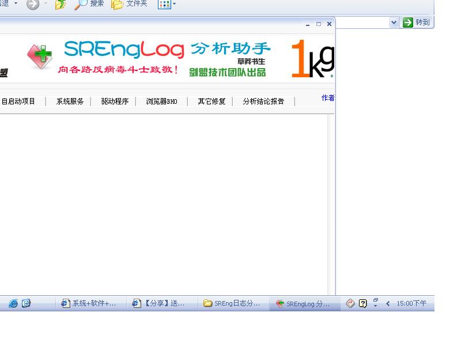The height and width of the screenshot is (346, 461).
Task: Click the 1kg banner image
Action: click(x=312, y=59)
